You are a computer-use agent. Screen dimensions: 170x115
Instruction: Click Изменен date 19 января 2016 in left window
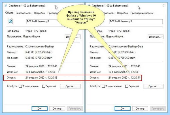click(41, 72)
